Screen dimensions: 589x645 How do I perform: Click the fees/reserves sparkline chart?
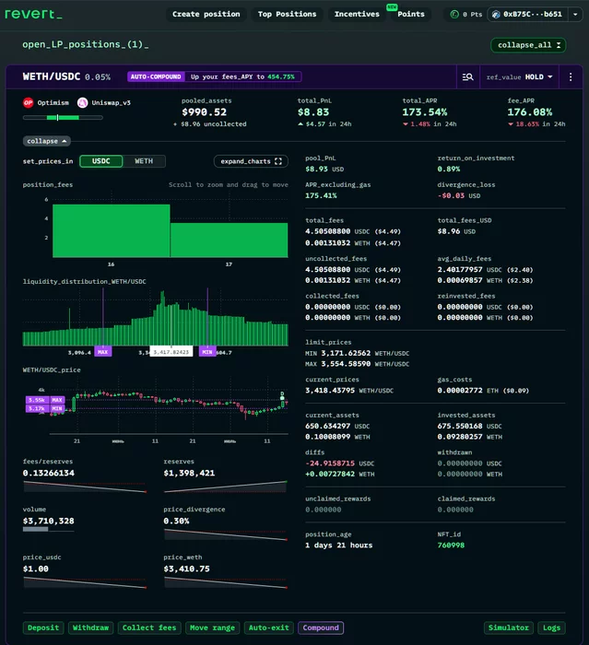[85, 487]
